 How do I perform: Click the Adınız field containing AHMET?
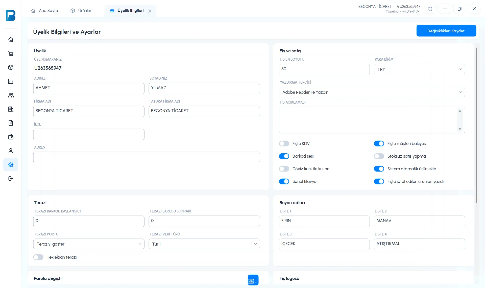[89, 88]
